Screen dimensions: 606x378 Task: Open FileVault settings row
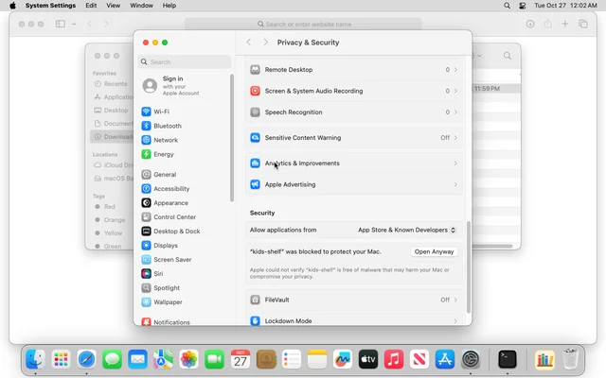click(354, 300)
